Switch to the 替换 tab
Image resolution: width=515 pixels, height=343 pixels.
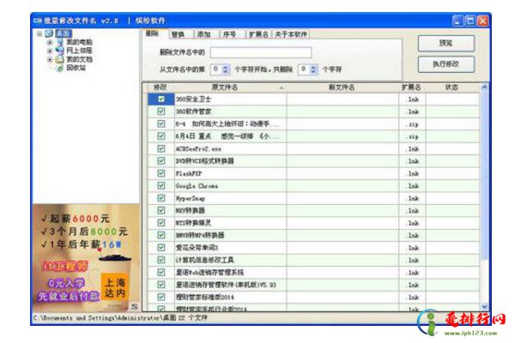click(x=178, y=34)
